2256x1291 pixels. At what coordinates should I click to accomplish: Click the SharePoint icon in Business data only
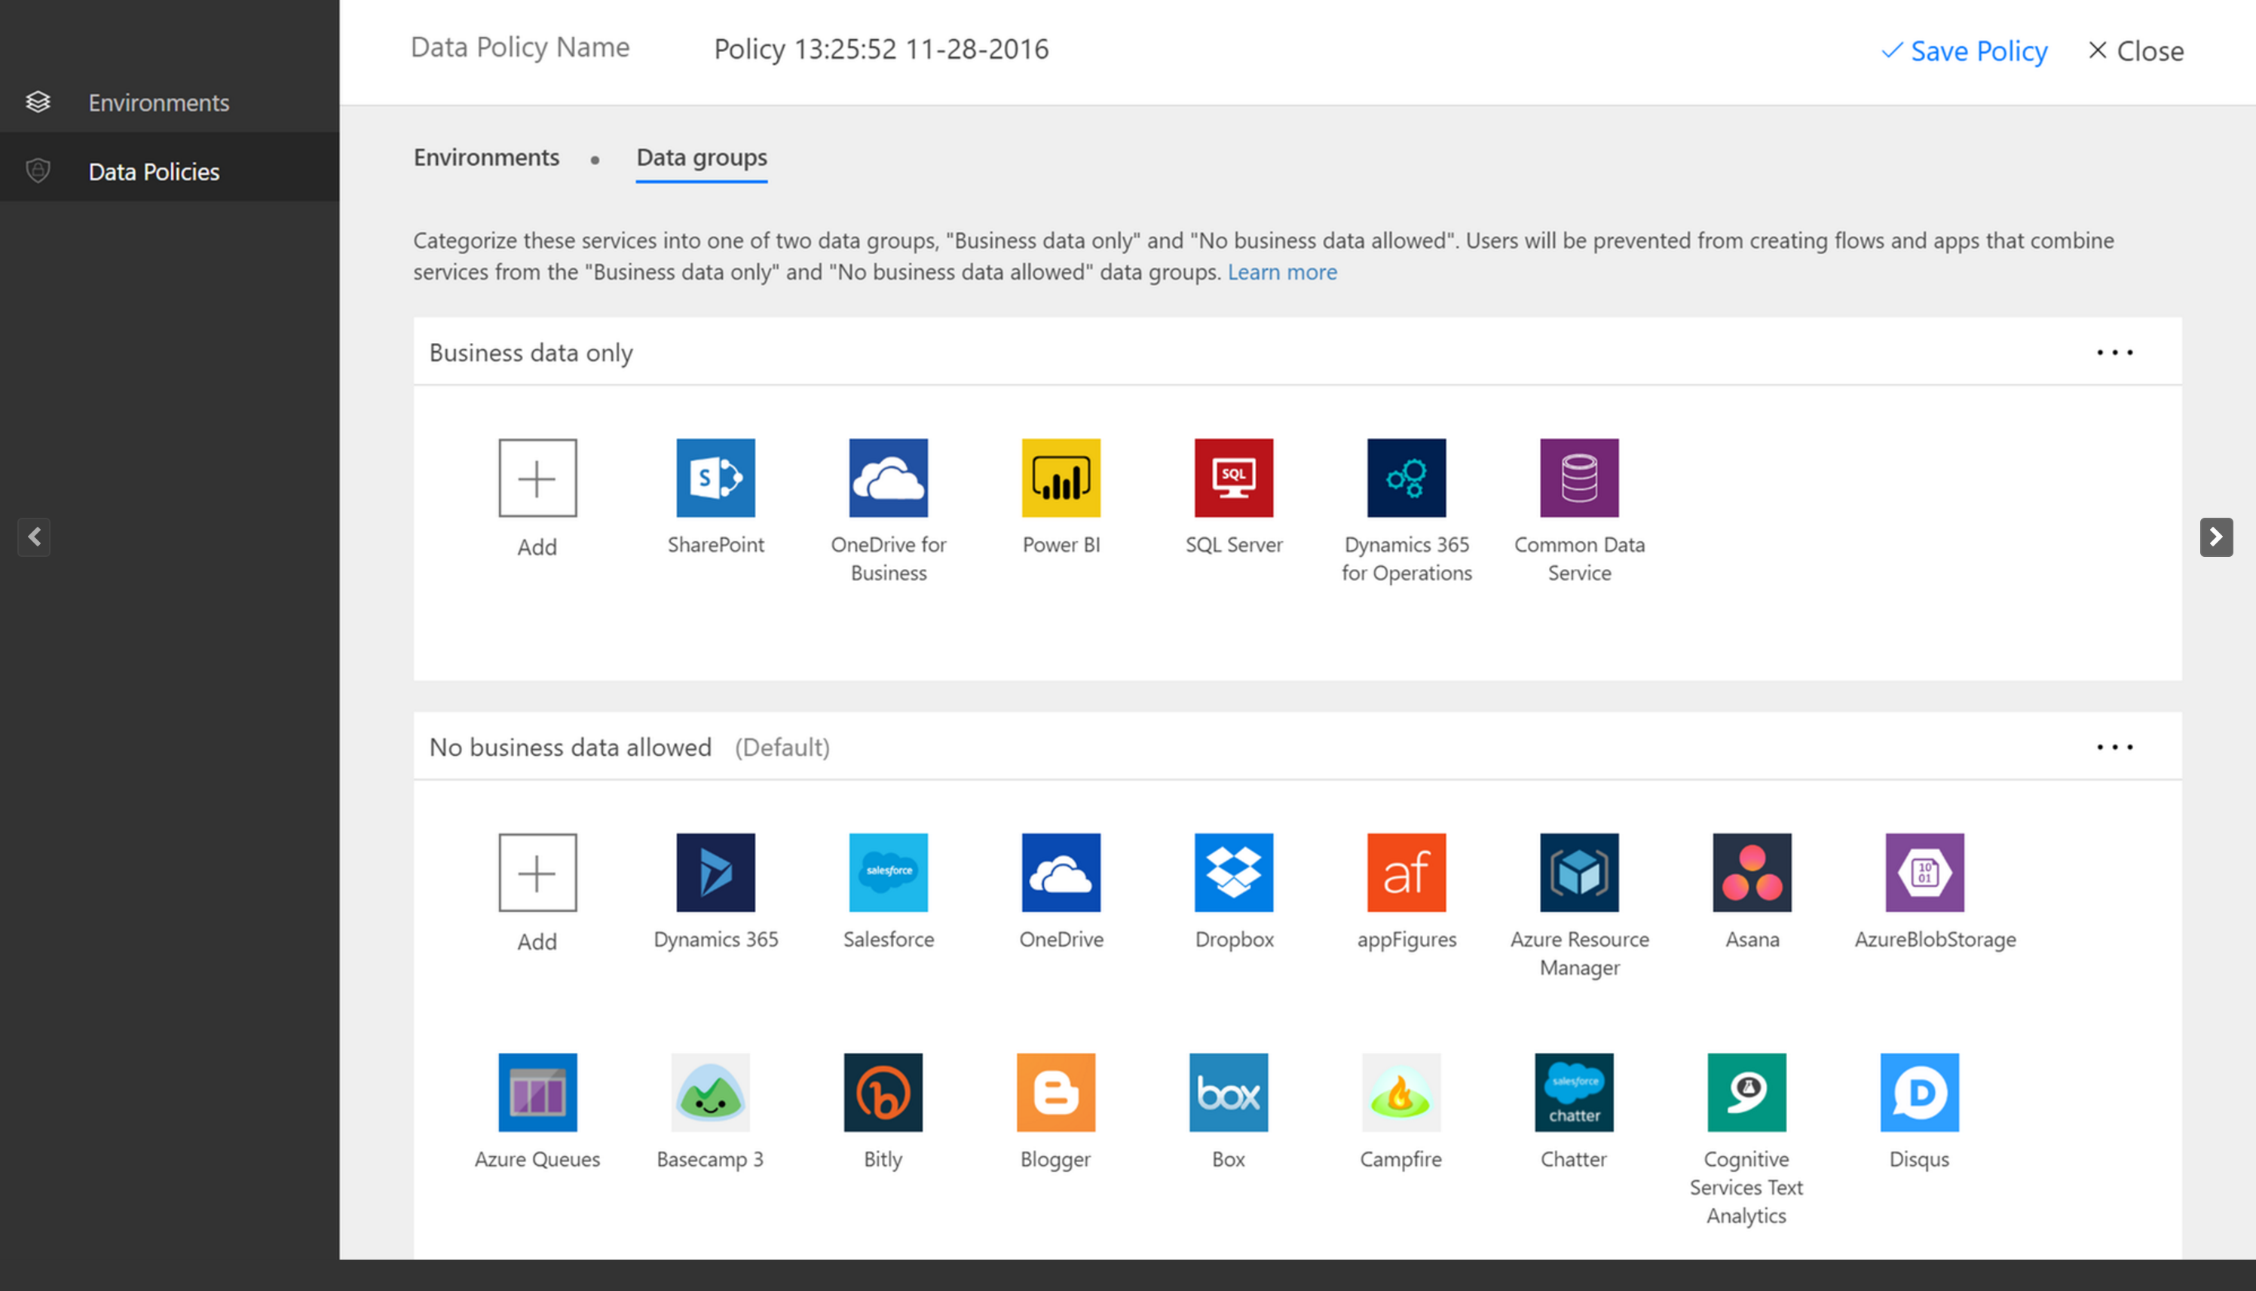(x=715, y=477)
